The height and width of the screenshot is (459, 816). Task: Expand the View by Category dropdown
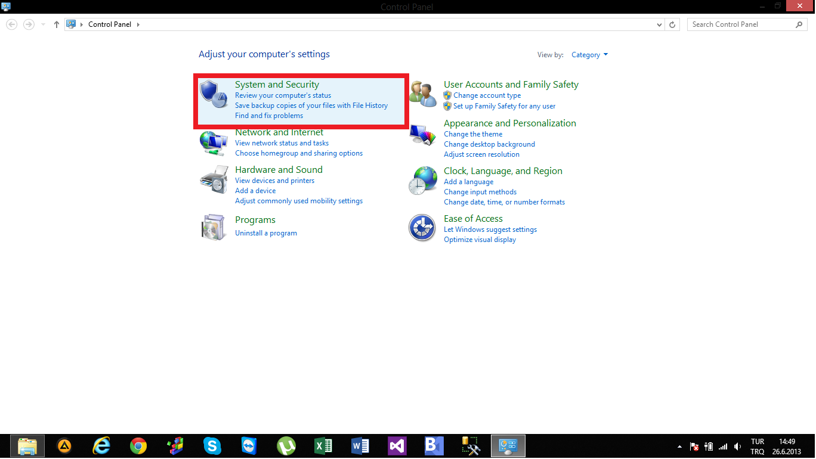point(589,55)
